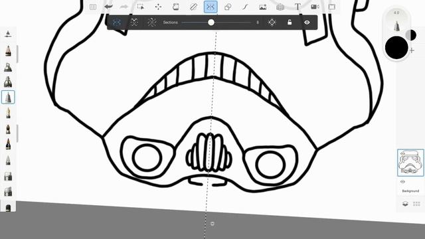Select the Text tool
This screenshot has width=425, height=239.
click(297, 7)
